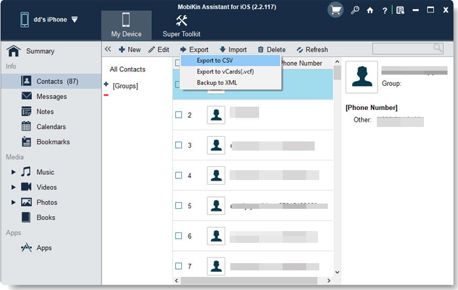Collapse sidebar with double chevron
Viewport: 458px width, 290px height.
click(108, 49)
